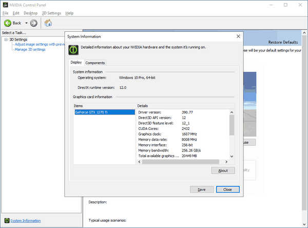Screen dimensions: 308x228
Task: Click the Memory data rate row
Action: (x=183, y=140)
